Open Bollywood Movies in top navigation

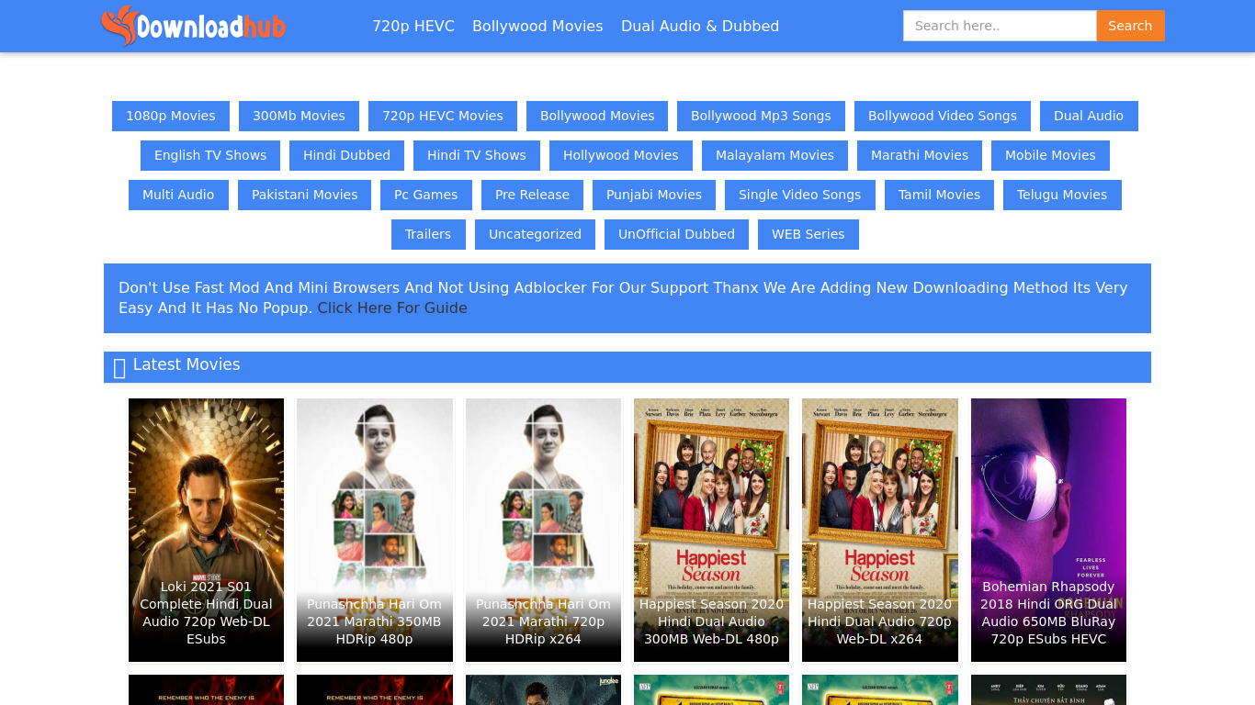click(x=537, y=26)
